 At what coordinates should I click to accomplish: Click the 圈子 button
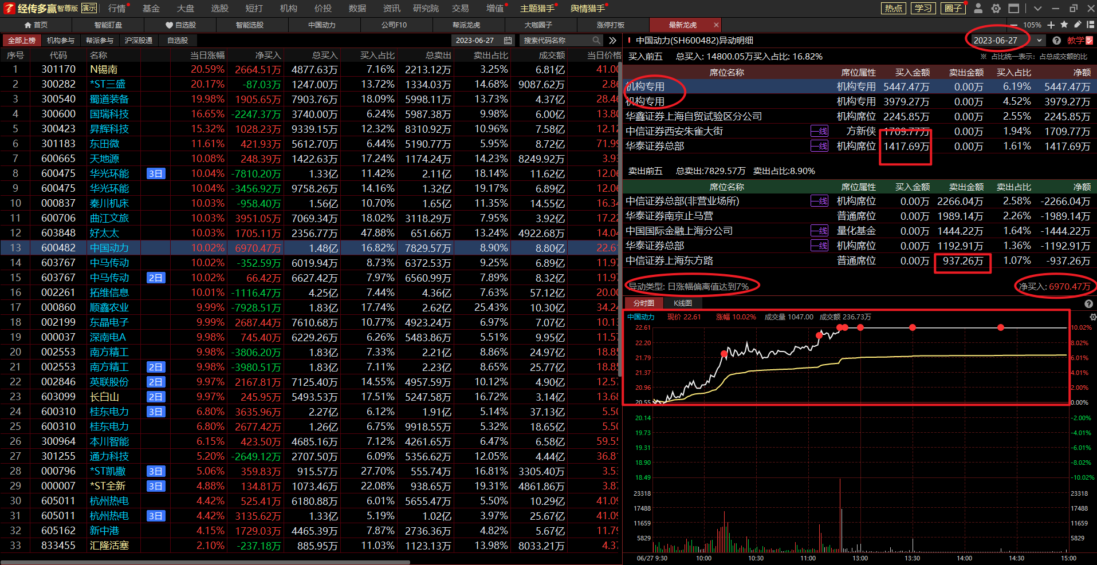pyautogui.click(x=953, y=8)
